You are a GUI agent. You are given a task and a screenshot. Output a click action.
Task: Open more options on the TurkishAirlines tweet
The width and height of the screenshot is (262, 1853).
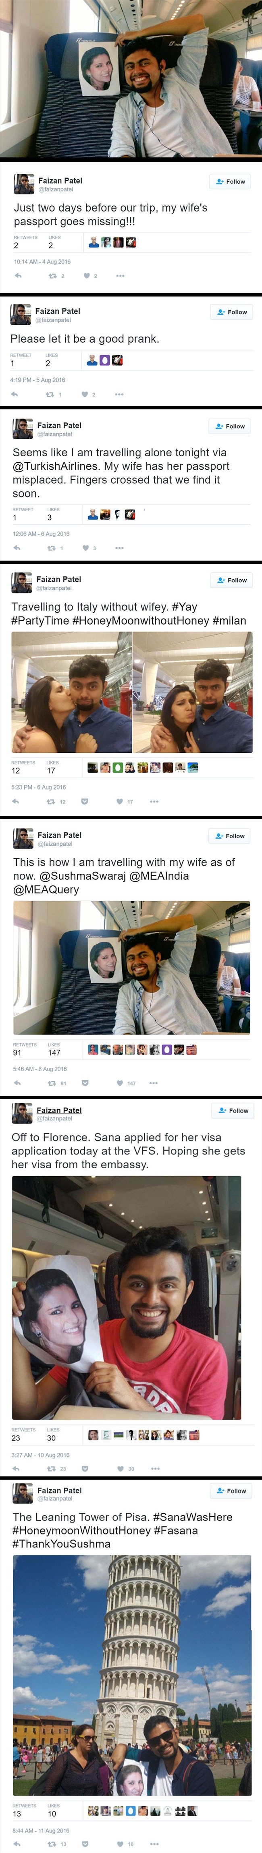[x=120, y=548]
